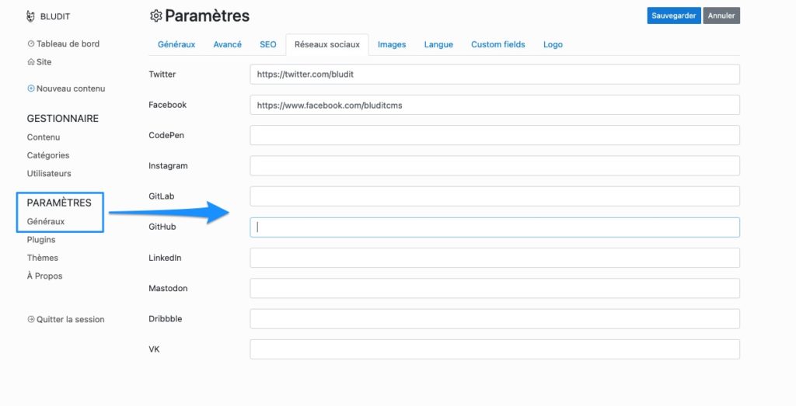Click the GESTIONNAIRE section heading
This screenshot has height=406, width=796.
point(63,119)
